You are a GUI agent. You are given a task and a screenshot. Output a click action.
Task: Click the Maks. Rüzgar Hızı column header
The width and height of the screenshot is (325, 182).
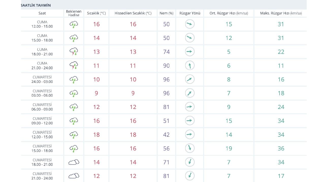coord(281,13)
